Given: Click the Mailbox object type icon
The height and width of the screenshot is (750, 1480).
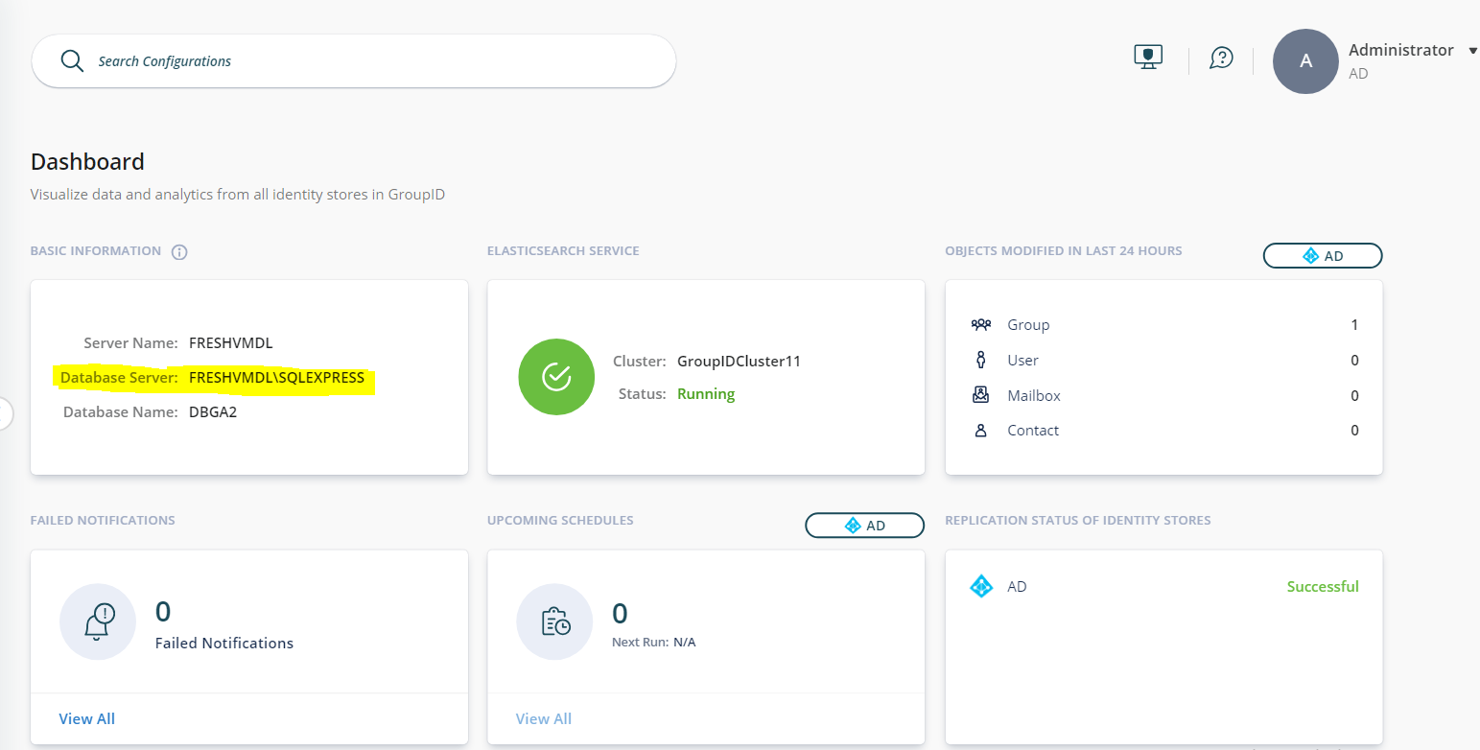Looking at the screenshot, I should tap(980, 395).
